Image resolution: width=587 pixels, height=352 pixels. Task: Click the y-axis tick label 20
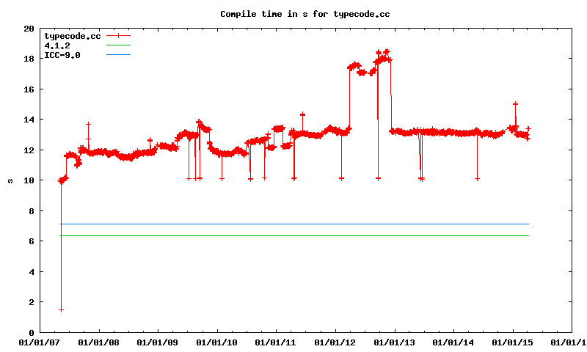(x=29, y=29)
